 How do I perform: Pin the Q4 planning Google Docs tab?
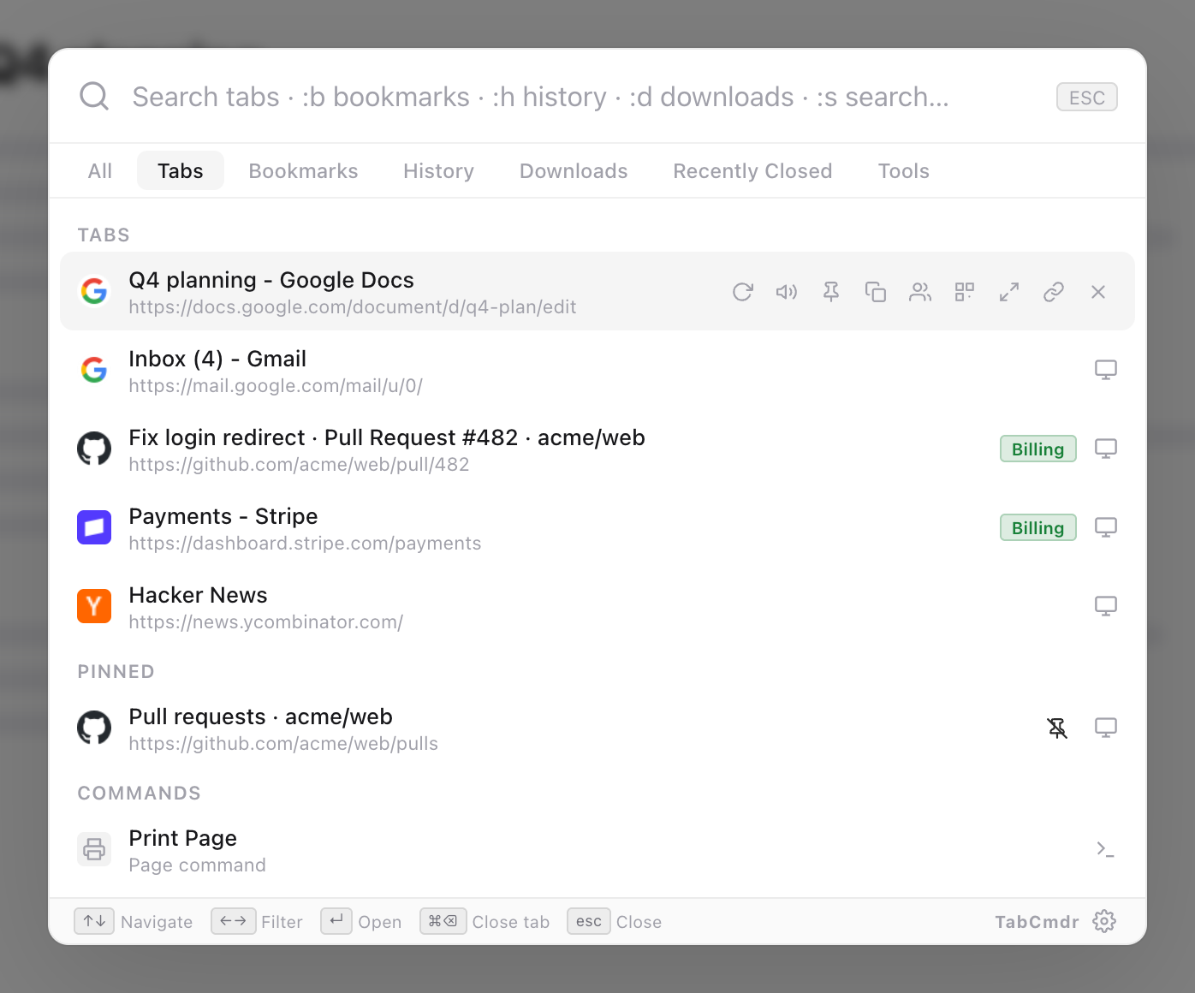831,292
